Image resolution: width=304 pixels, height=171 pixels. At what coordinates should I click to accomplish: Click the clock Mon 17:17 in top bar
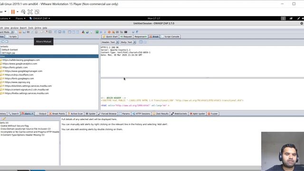(154, 19)
